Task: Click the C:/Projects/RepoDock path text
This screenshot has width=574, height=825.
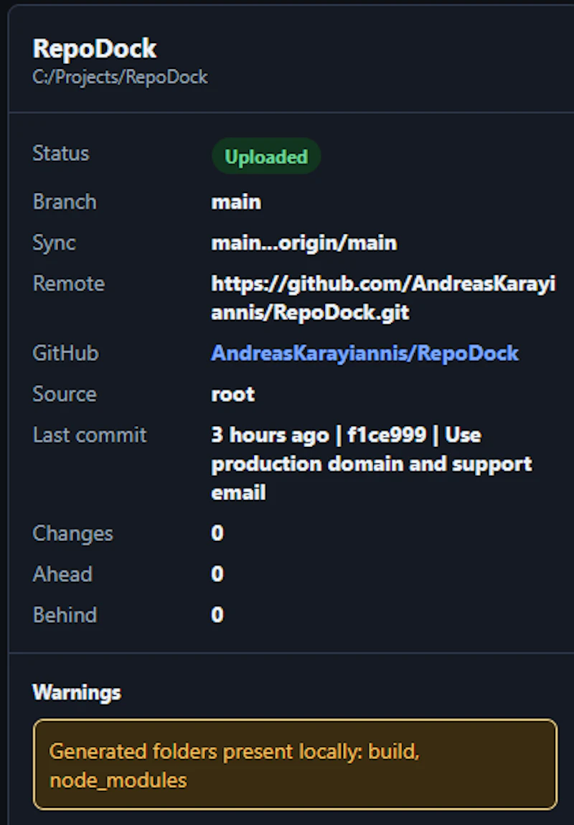Action: [x=120, y=77]
